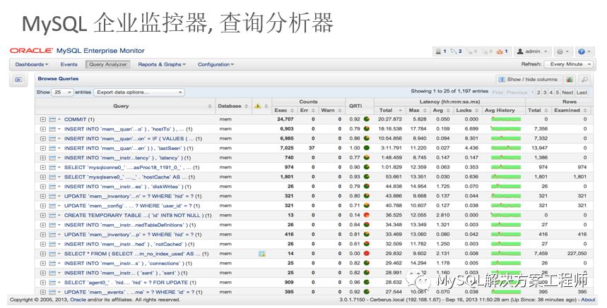
Task: Click the QRTi column header
Action: pos(355,106)
